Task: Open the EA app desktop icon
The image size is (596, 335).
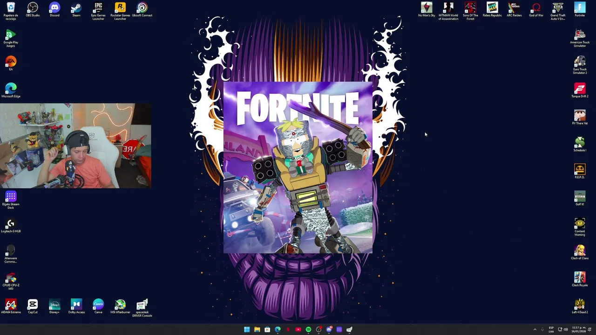Action: click(x=11, y=63)
